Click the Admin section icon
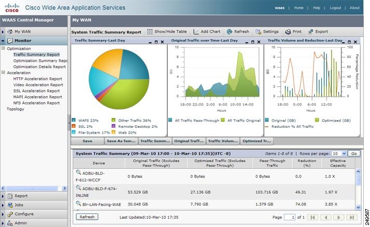Image resolution: width=370 pixels, height=227 pixels. [10, 223]
